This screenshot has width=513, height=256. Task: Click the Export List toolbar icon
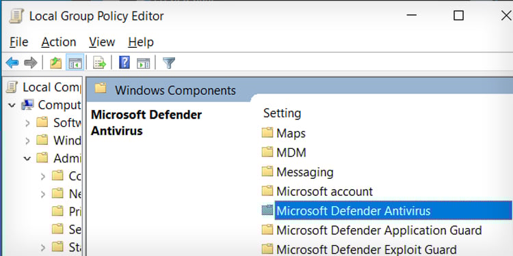click(99, 62)
